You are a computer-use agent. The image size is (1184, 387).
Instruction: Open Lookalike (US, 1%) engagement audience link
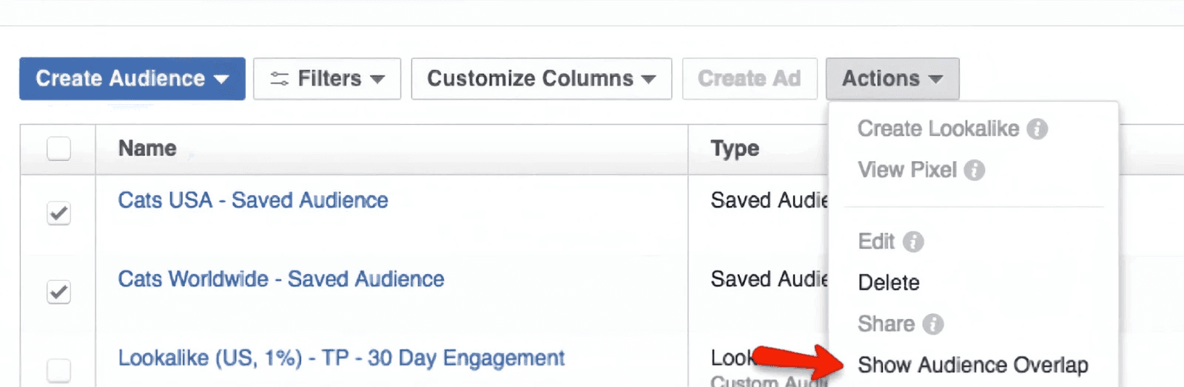click(341, 358)
